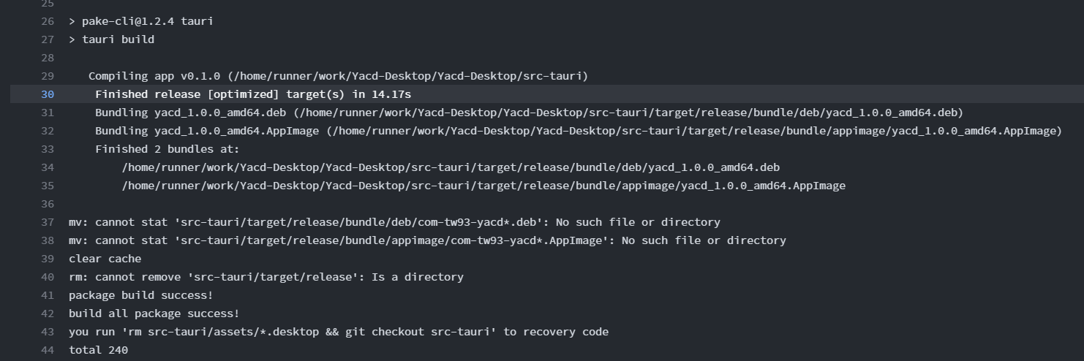Click the 'tauri build' command line

pos(111,39)
